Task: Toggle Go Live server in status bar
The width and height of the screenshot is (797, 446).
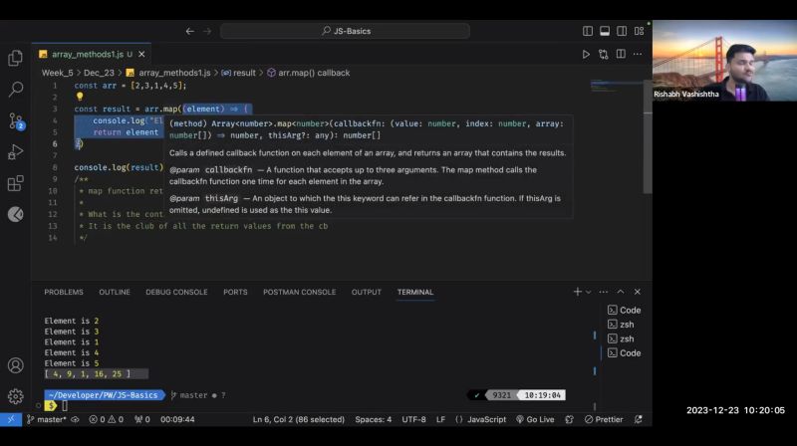Action: pyautogui.click(x=535, y=420)
